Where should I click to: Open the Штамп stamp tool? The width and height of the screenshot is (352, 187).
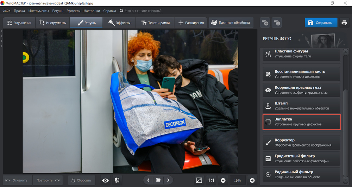click(x=302, y=106)
